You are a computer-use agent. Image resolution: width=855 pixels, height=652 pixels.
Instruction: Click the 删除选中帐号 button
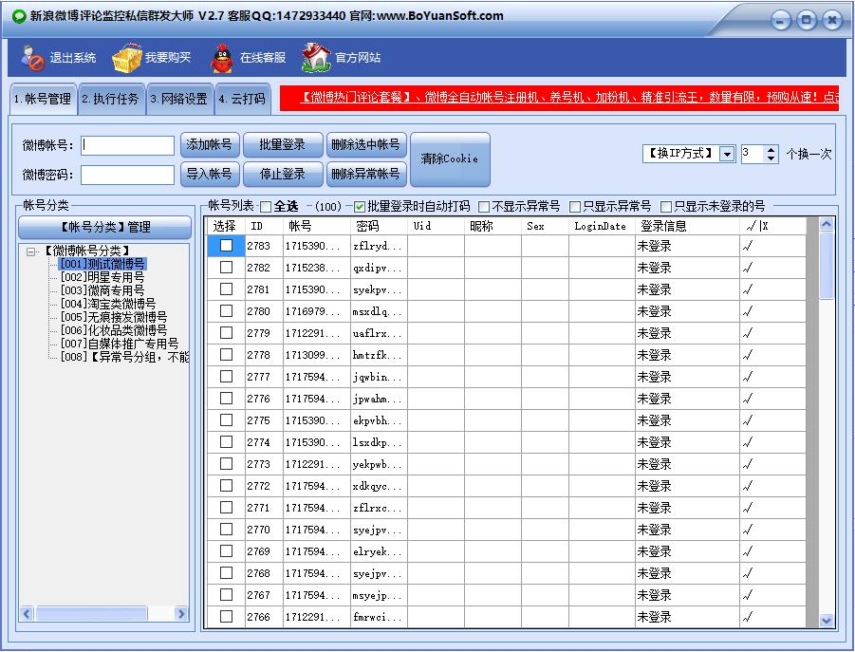tap(366, 144)
